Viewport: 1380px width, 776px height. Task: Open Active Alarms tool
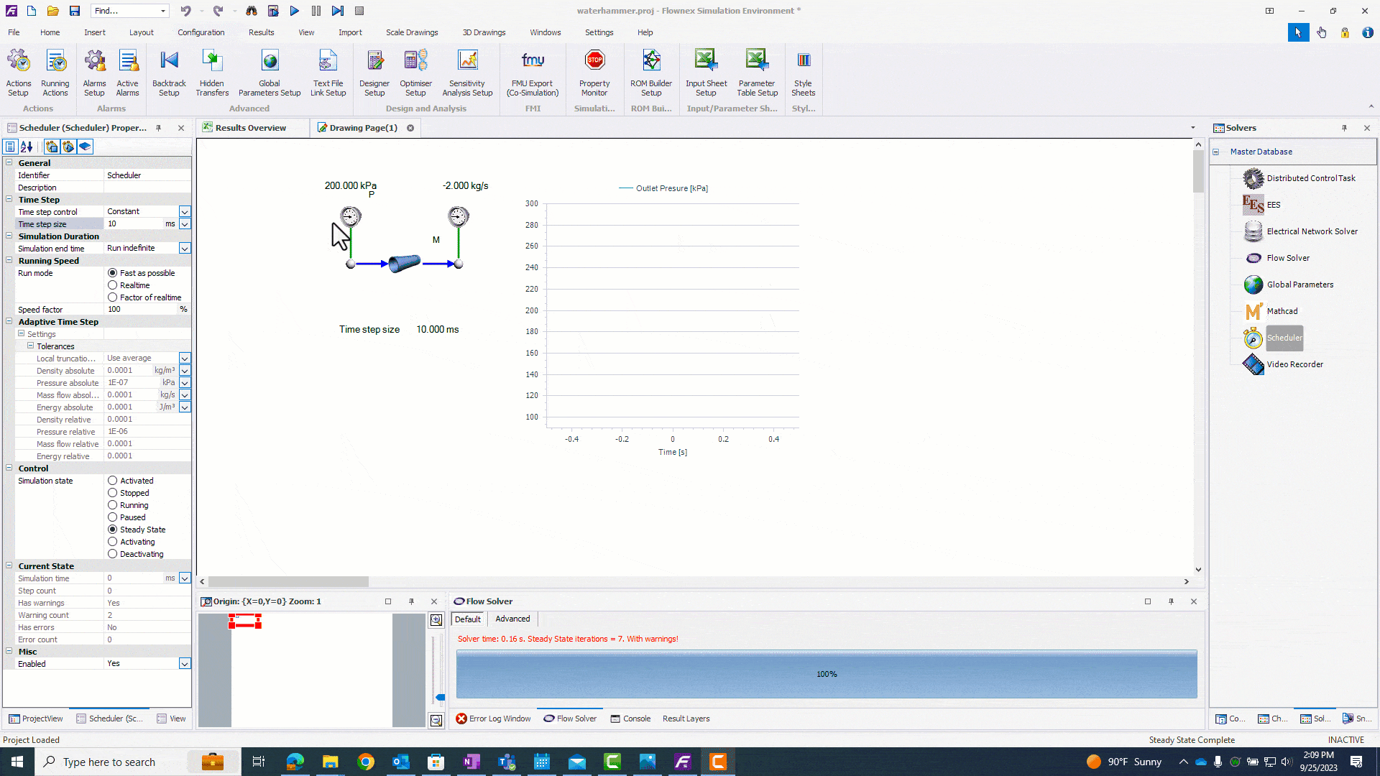127,73
